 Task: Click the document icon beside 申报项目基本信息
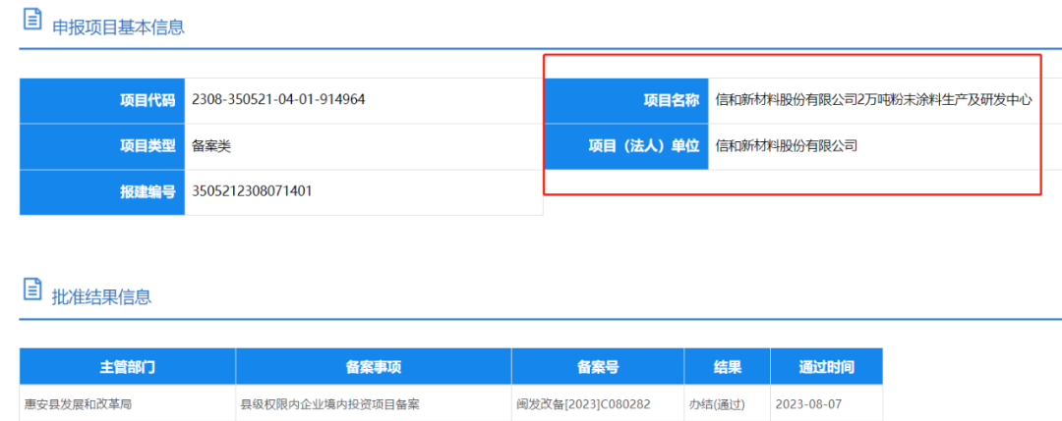coord(31,19)
